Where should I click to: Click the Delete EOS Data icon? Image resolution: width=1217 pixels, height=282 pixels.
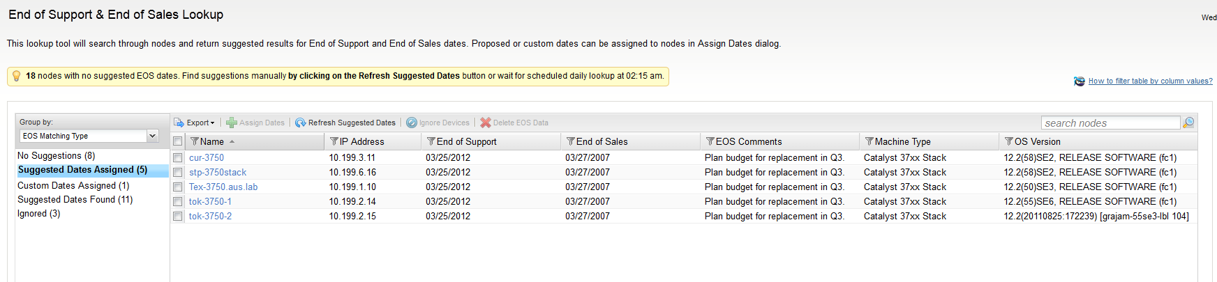point(486,123)
